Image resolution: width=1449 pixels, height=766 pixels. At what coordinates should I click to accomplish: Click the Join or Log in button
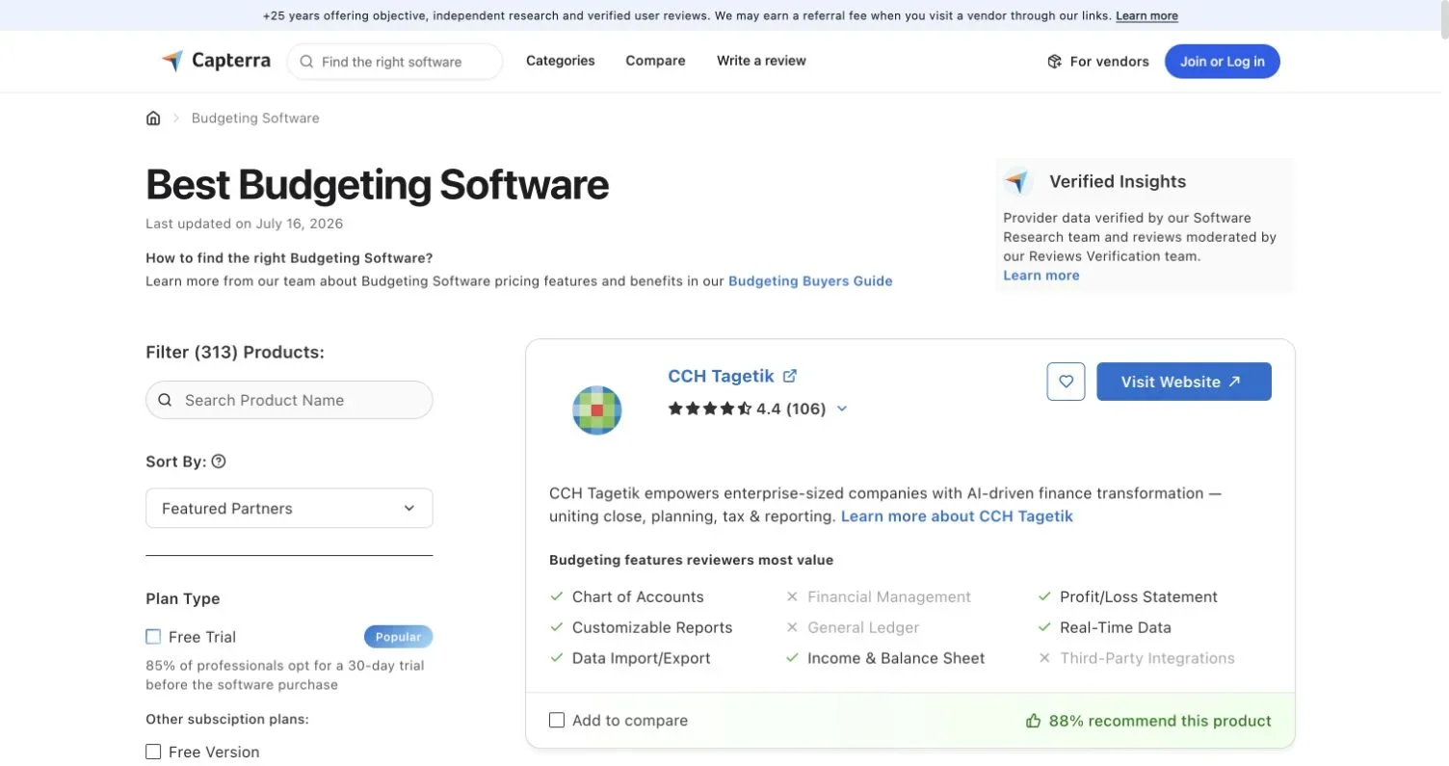(1222, 62)
